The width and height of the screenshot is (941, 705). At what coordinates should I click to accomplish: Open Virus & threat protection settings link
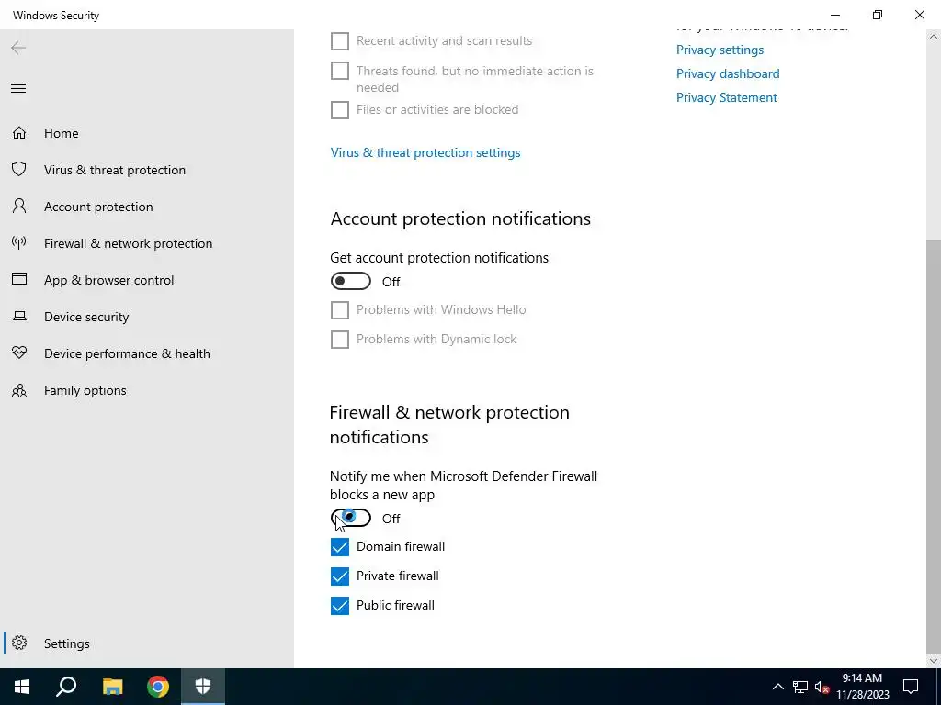425,152
